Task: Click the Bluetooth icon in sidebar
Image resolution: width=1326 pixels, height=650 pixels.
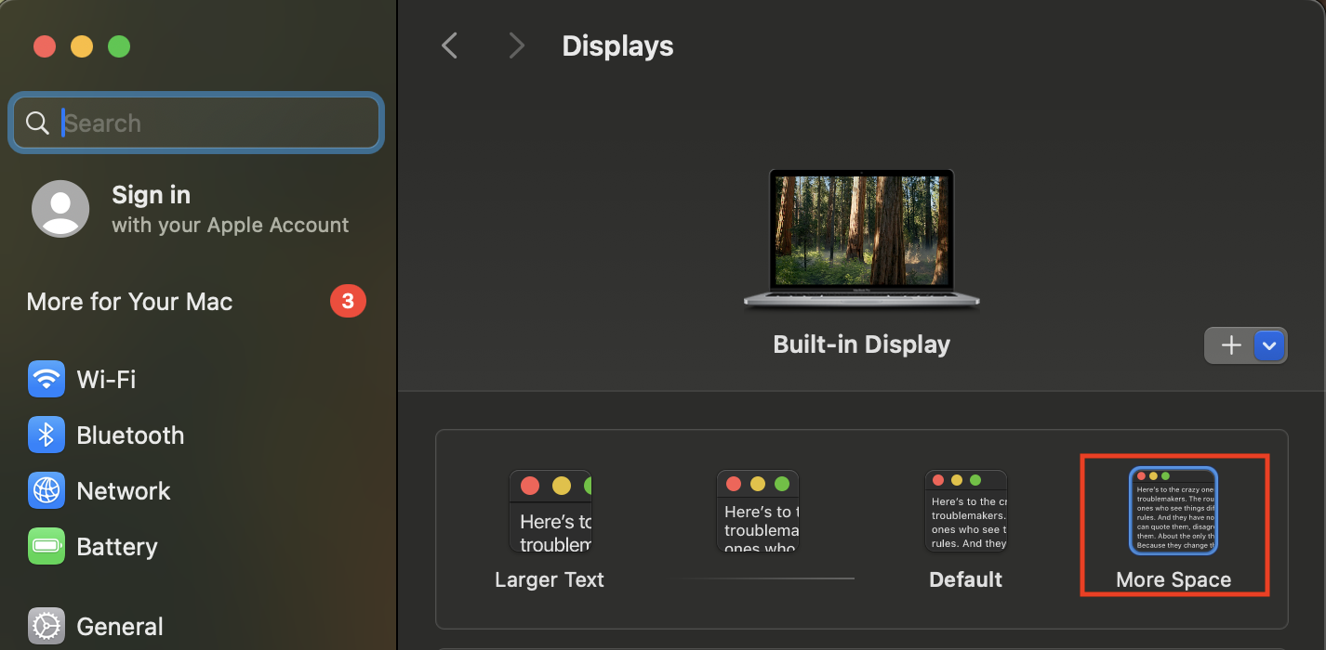Action: tap(46, 435)
